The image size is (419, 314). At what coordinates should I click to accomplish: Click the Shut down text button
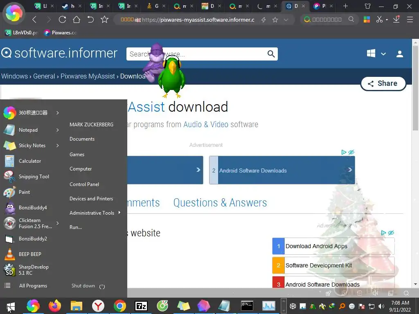tap(83, 286)
